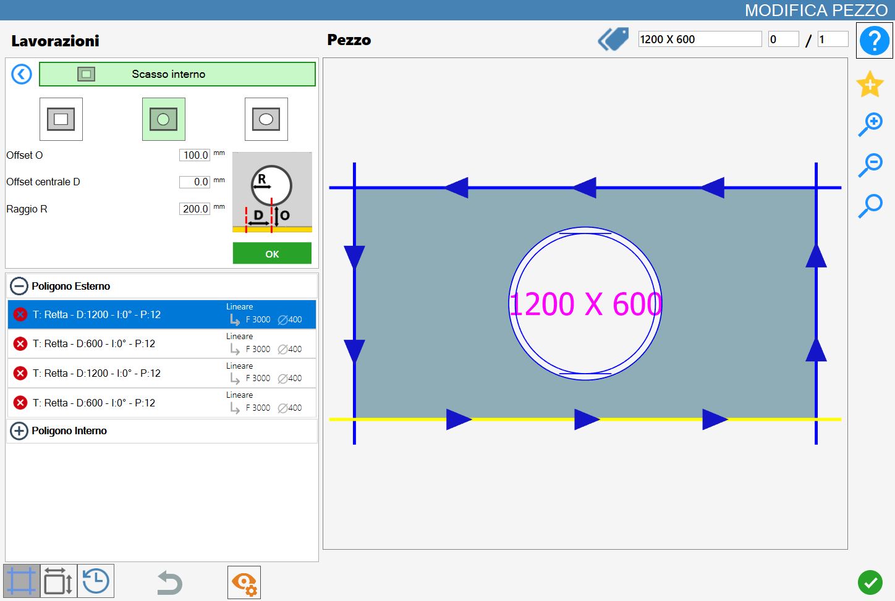Zoom out with the minus magnifier

point(870,165)
